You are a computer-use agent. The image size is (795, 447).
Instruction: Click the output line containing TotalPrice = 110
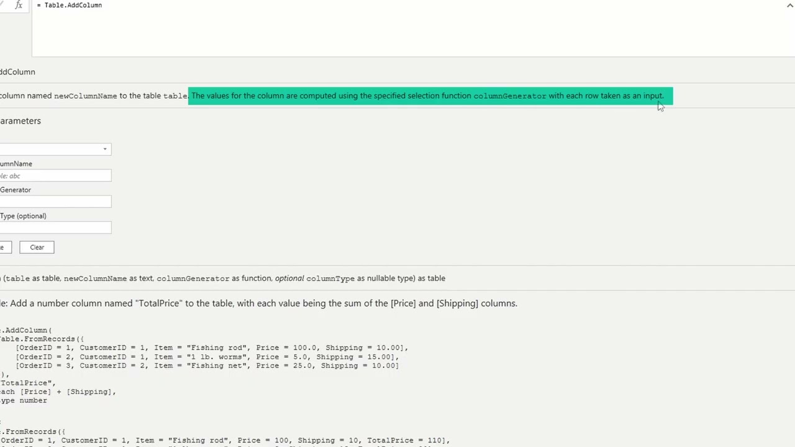(x=225, y=440)
